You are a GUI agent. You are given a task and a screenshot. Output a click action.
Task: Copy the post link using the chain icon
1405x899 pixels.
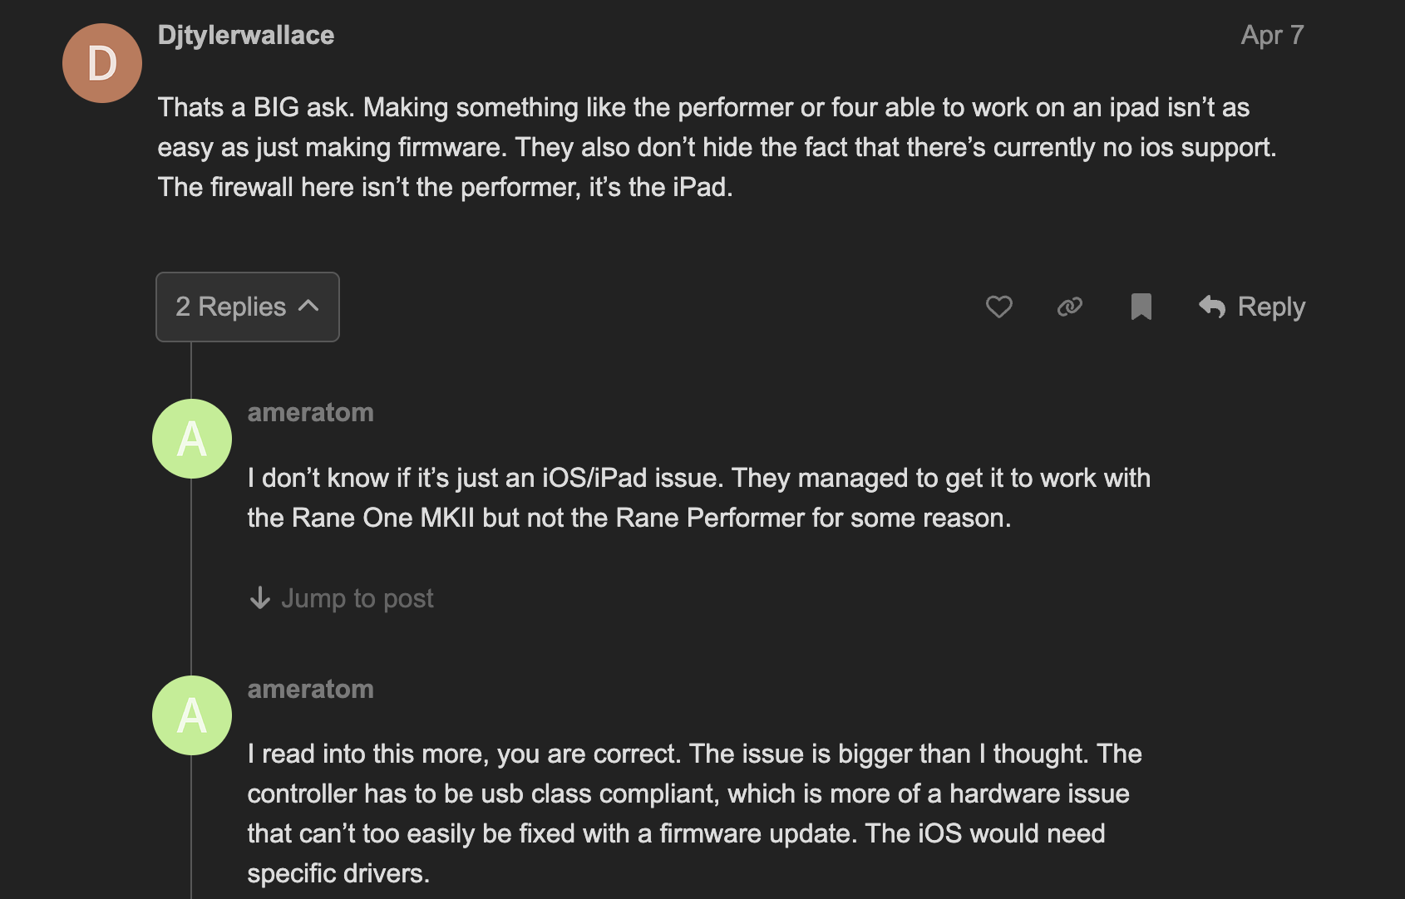click(1069, 307)
